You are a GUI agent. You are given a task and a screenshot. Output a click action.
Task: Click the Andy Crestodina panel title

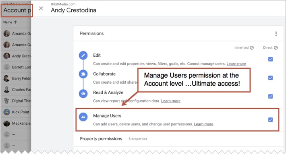73,10
